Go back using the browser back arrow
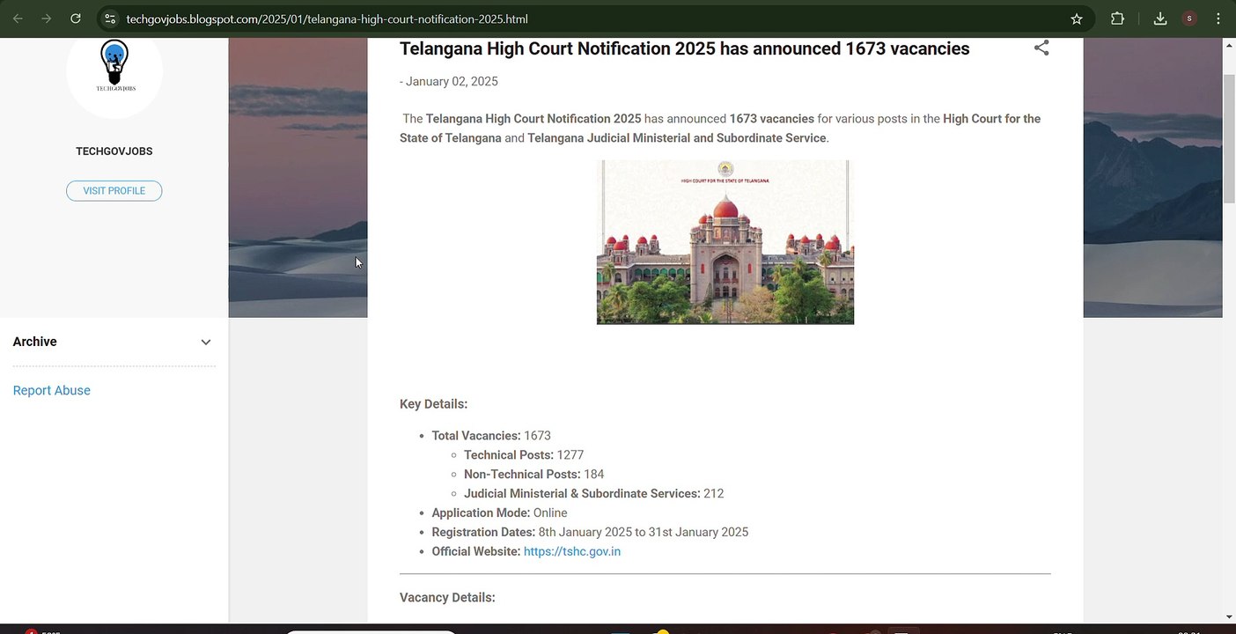 18,18
